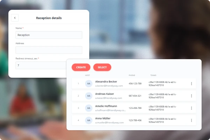Viewport: 210px width, 140px height.
Task: Click the Address field label
Action: (20, 43)
